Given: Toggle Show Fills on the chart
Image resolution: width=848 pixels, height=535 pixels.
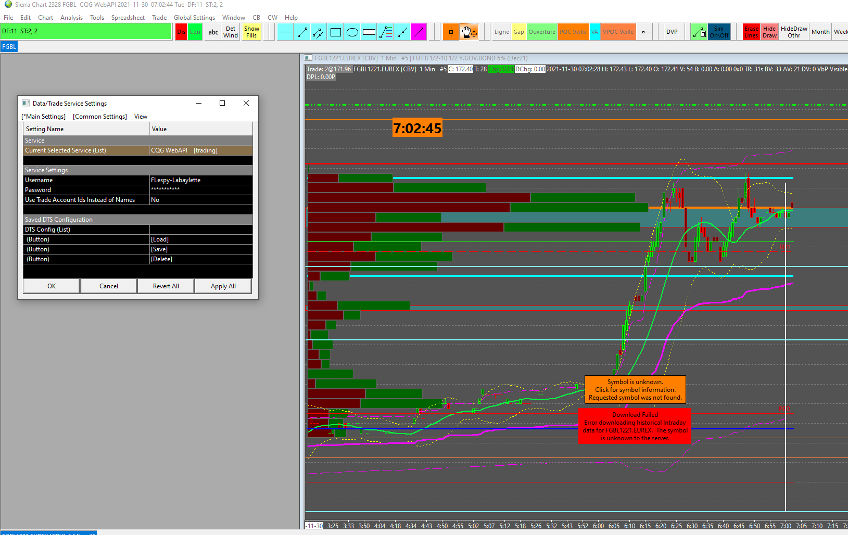Looking at the screenshot, I should point(251,32).
